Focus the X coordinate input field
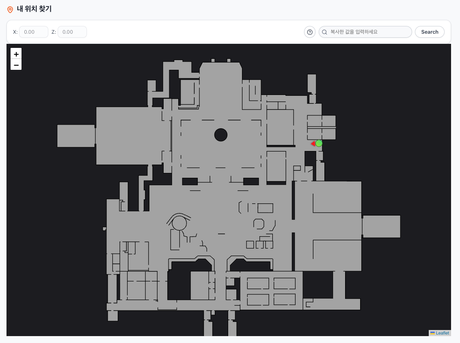Screen dimensions: 460x343 click(34, 32)
